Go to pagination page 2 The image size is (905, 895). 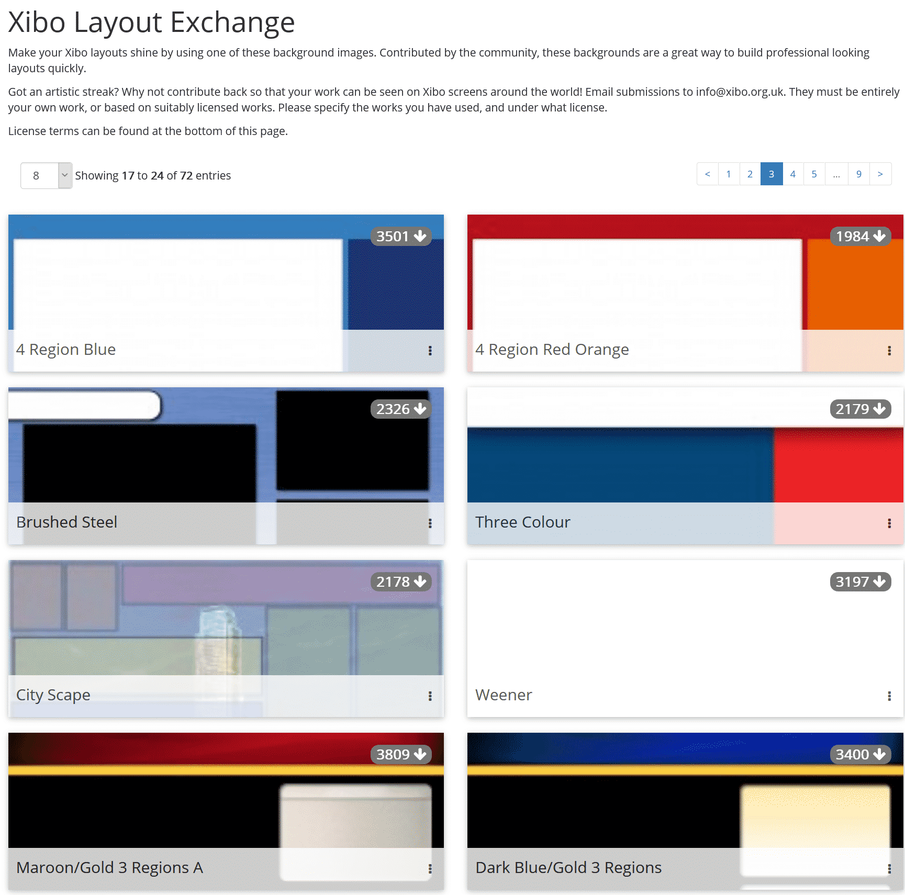click(750, 174)
